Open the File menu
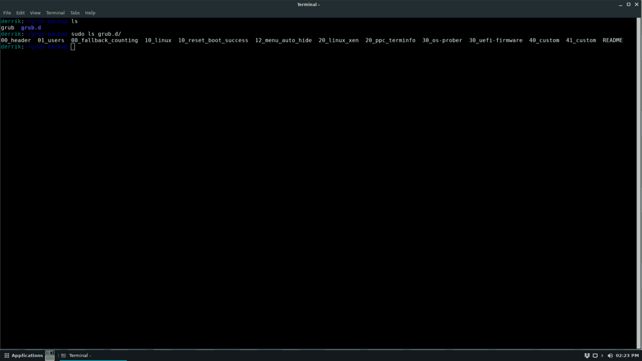The image size is (642, 361). pyautogui.click(x=7, y=12)
